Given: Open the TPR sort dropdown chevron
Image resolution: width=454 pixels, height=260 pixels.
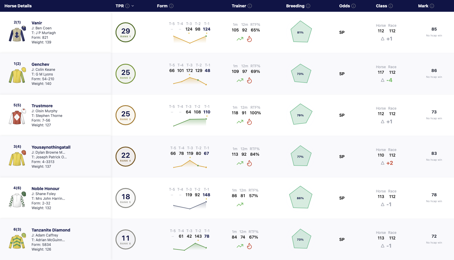Looking at the screenshot, I should tap(133, 6).
